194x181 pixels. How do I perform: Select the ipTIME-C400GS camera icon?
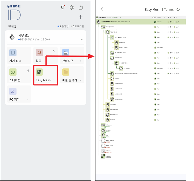click(112, 94)
